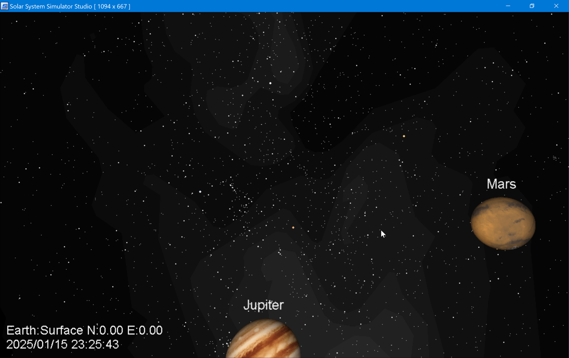Close the Solar System Simulator Studio window
Screen dimensions: 569x358
[x=556, y=6]
